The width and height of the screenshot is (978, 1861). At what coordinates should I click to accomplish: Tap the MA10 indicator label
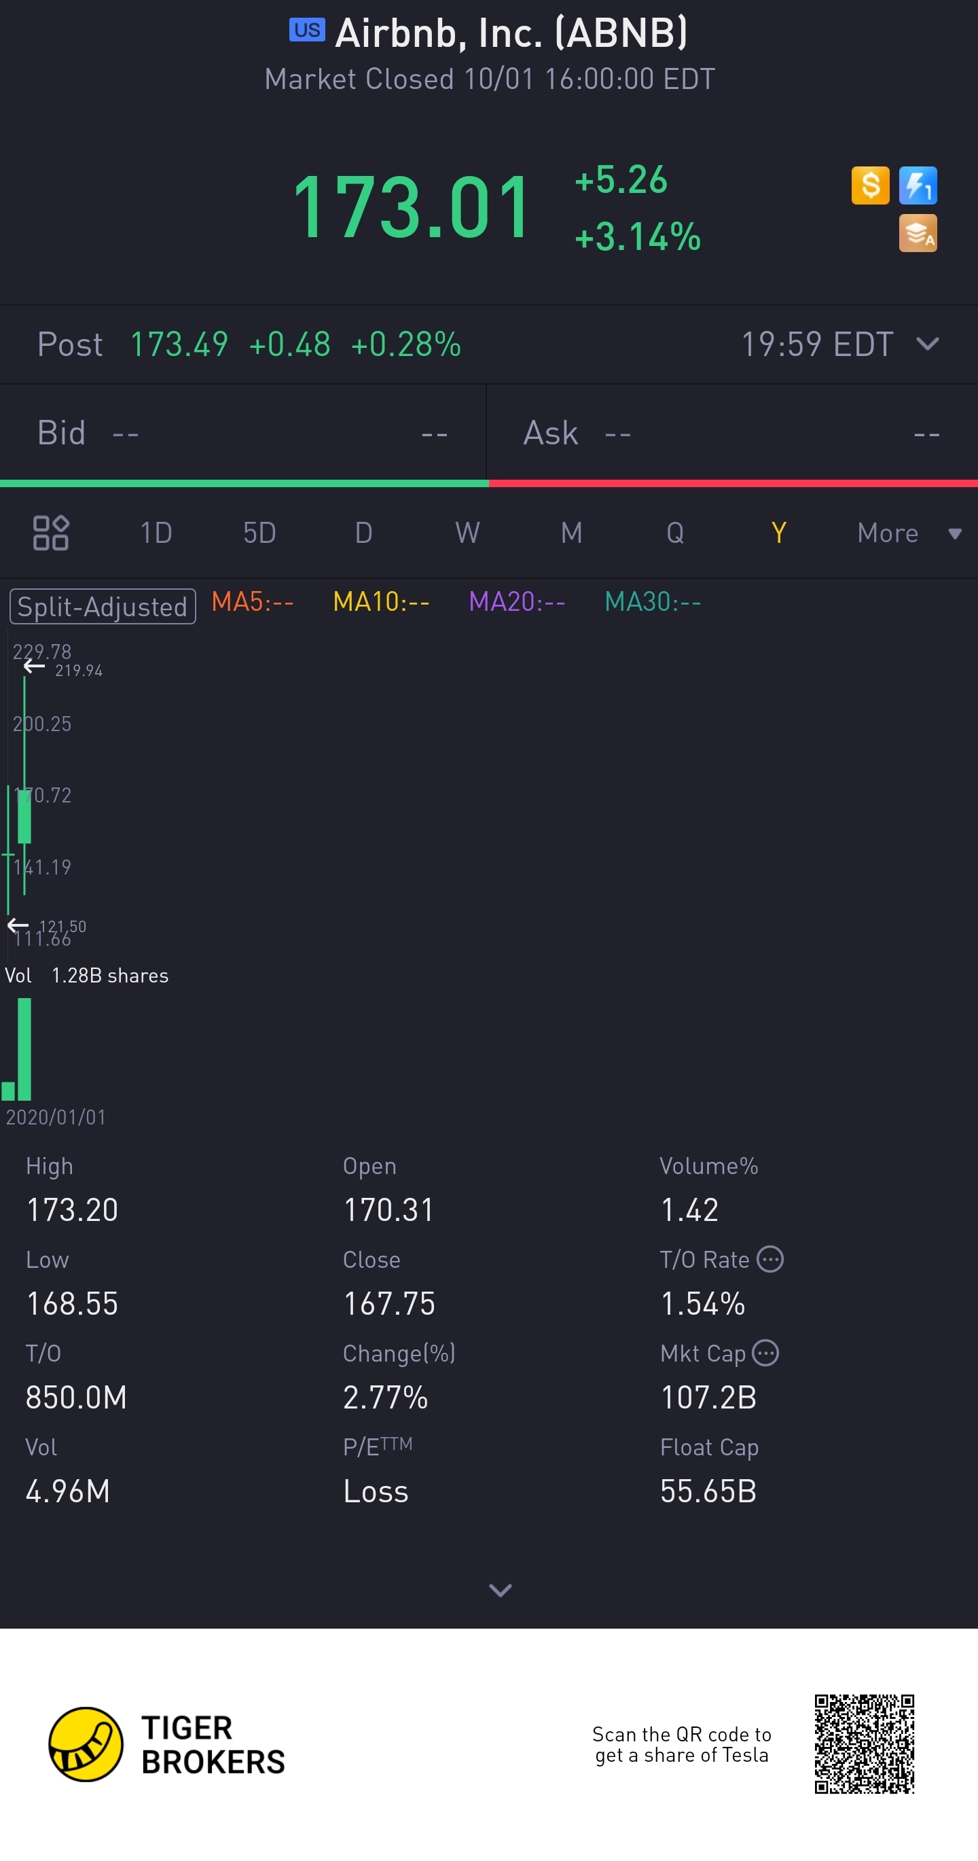pyautogui.click(x=380, y=601)
